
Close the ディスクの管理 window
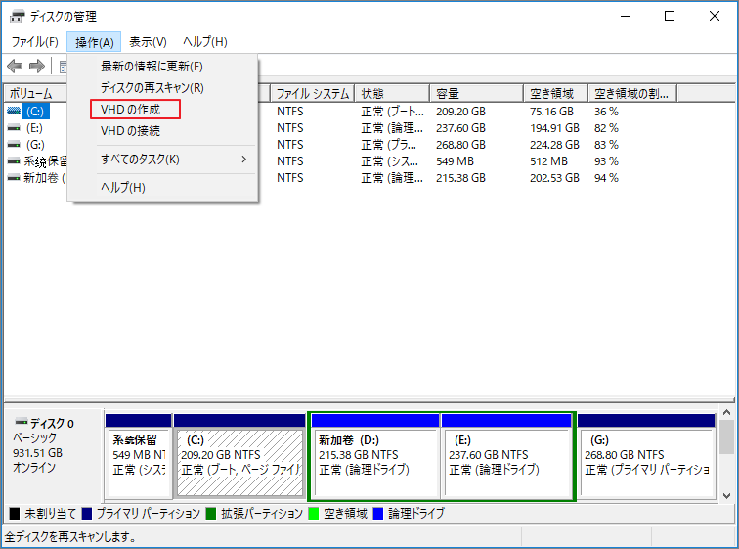(714, 16)
